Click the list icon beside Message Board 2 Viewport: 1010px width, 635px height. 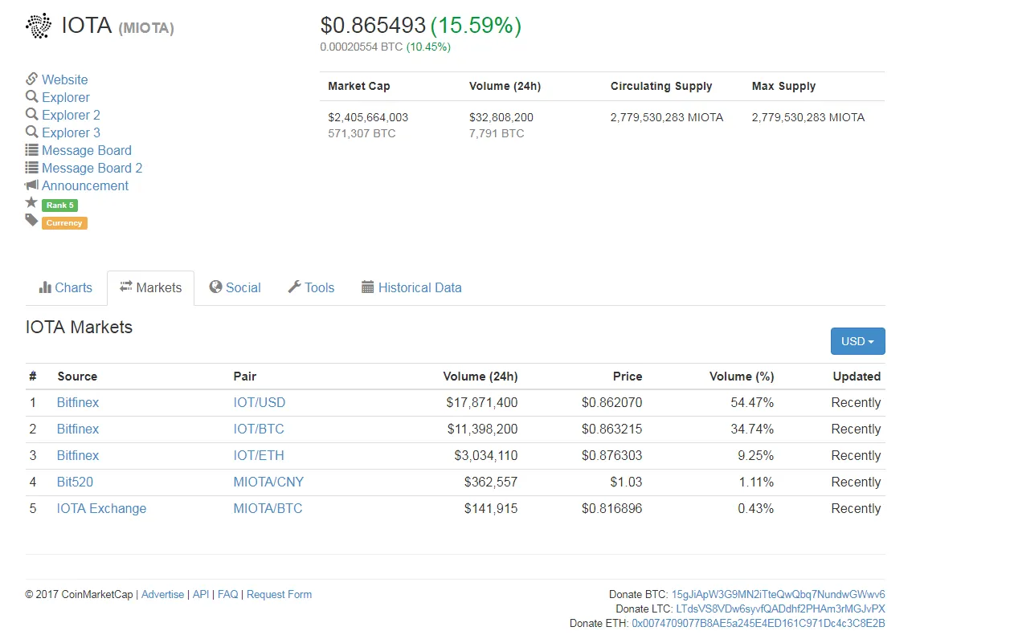click(x=32, y=167)
